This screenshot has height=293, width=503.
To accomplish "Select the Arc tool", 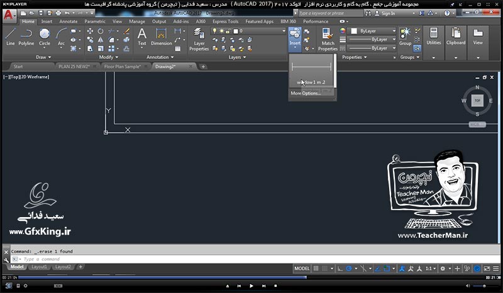I will 61,38.
